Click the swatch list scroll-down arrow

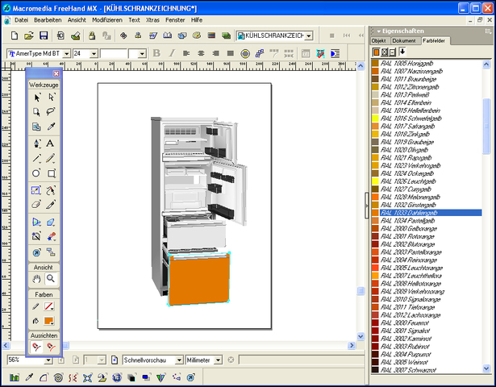[486, 368]
